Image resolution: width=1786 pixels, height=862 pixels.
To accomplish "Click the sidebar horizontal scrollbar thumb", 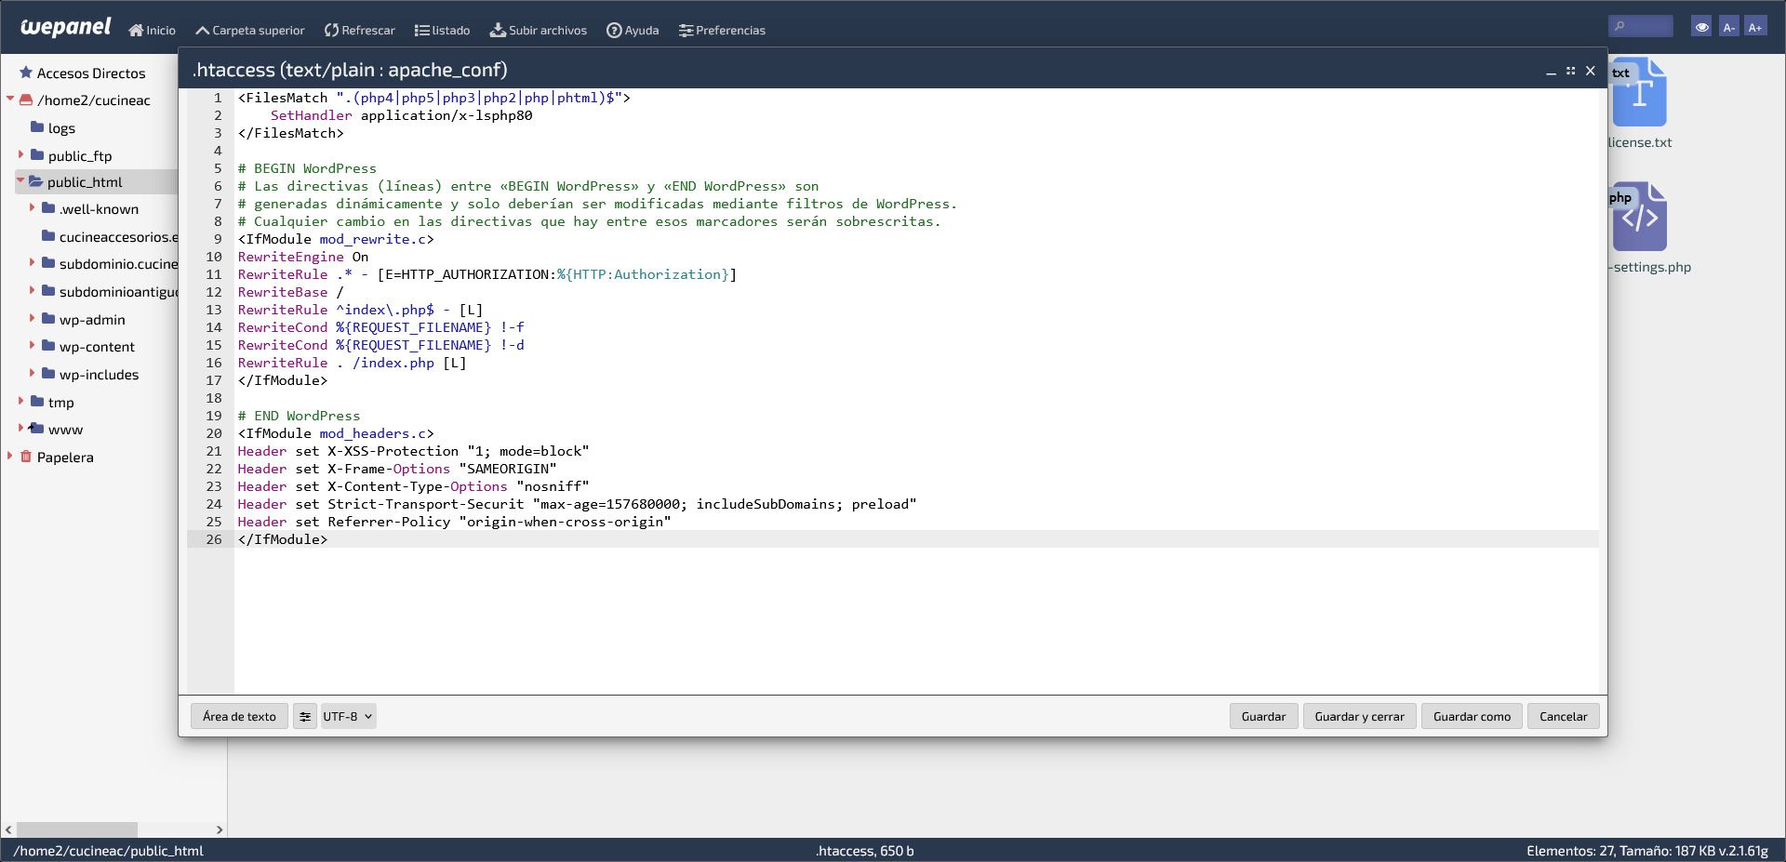I will (x=77, y=829).
